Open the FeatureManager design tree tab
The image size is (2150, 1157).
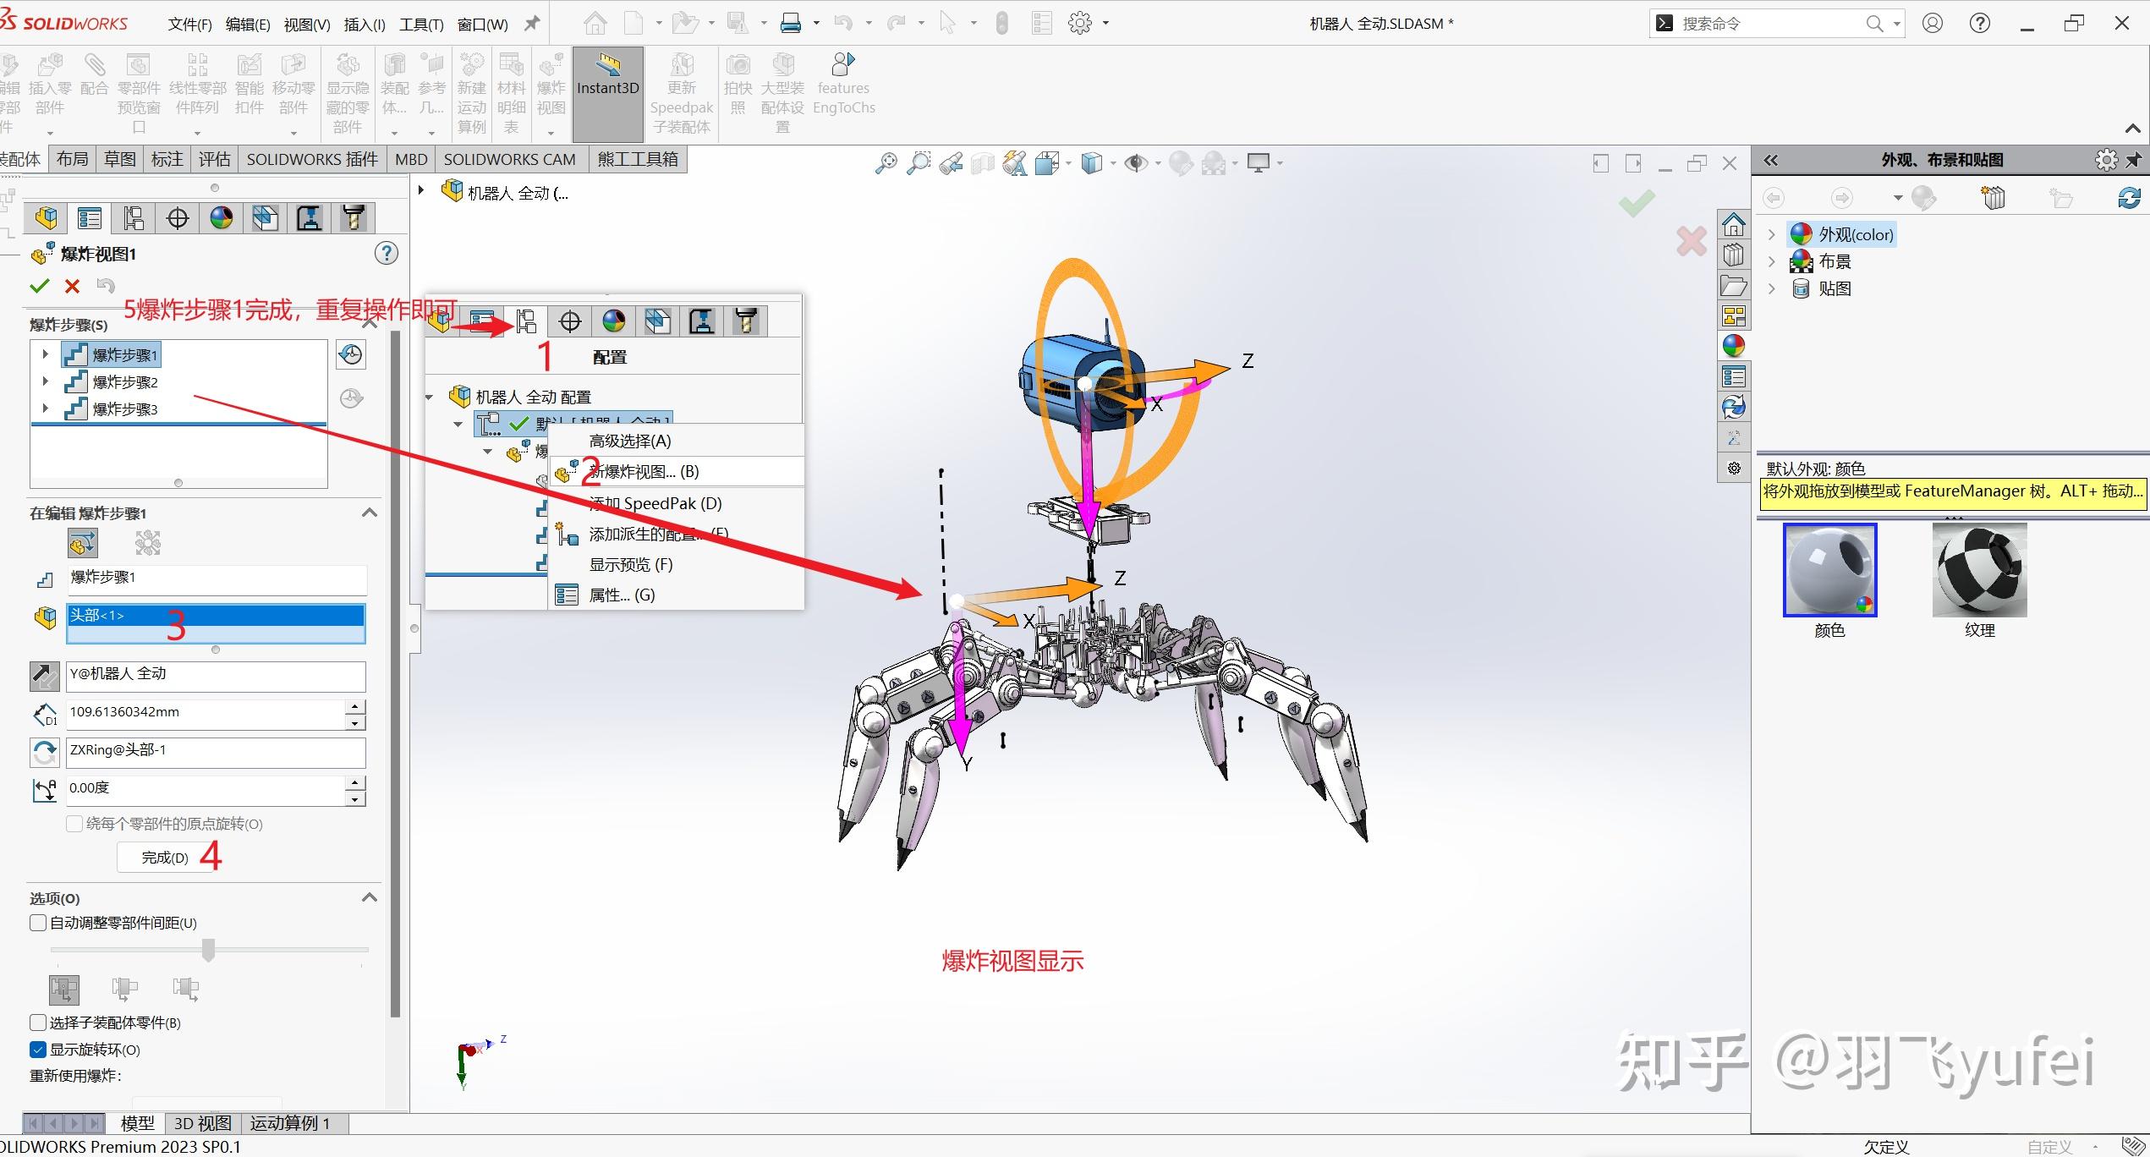[46, 218]
